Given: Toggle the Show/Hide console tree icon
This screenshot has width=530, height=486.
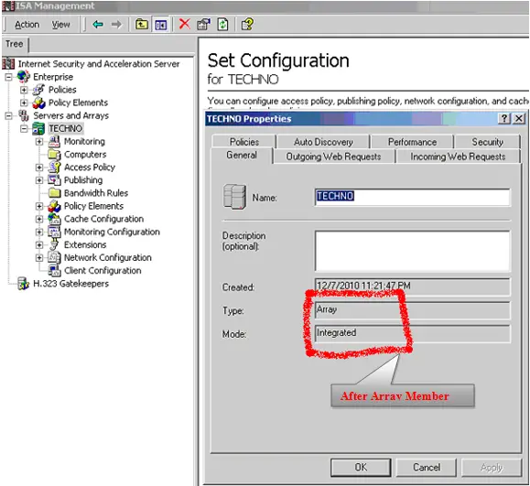Looking at the screenshot, I should [160, 25].
